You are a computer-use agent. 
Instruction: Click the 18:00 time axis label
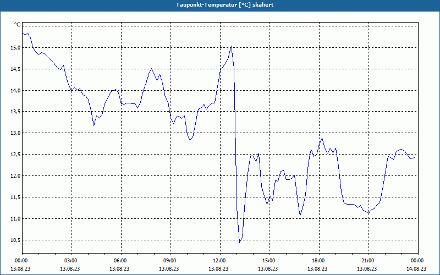tap(319, 261)
